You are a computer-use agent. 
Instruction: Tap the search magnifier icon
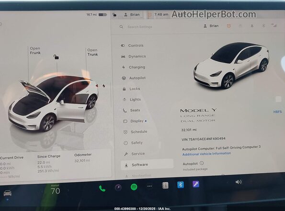[121, 27]
